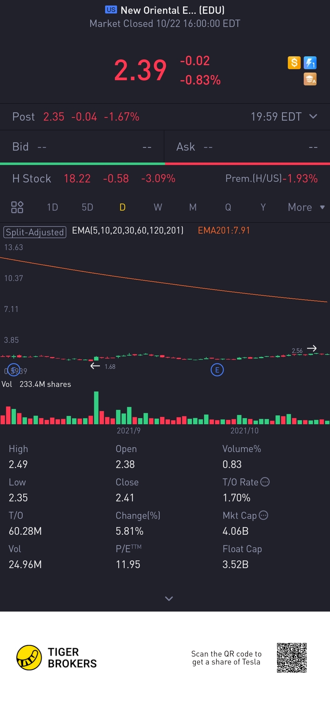Toggle the Split-Adjusted option
This screenshot has height=704, width=330.
(x=35, y=232)
